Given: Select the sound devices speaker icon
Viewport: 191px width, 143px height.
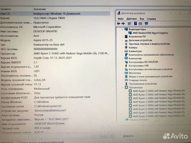Looking at the screenshot, I should click(x=126, y=44).
